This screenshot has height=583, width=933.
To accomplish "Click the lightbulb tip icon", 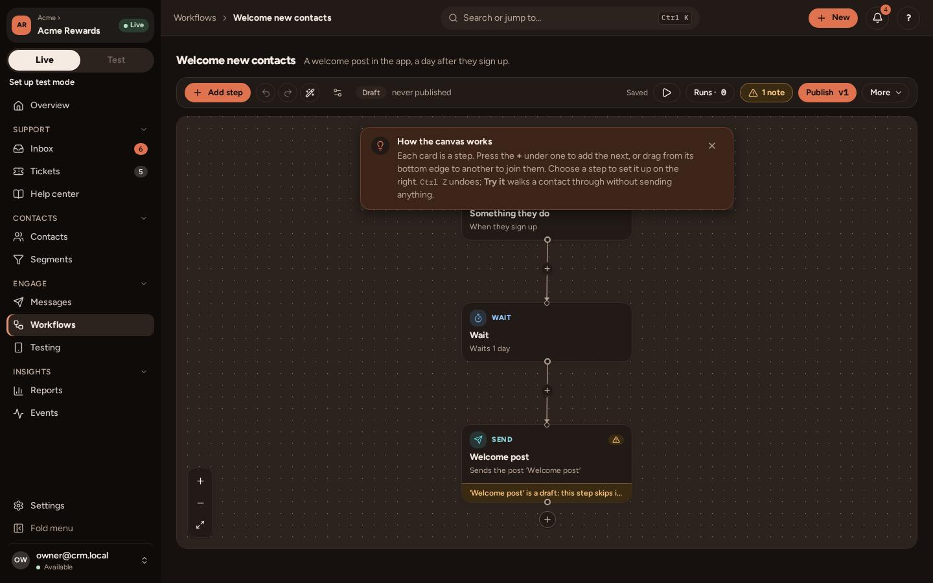I will click(380, 145).
